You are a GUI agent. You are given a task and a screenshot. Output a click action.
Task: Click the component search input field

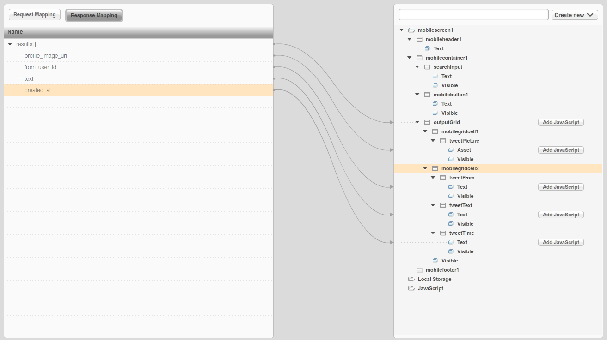(x=473, y=15)
